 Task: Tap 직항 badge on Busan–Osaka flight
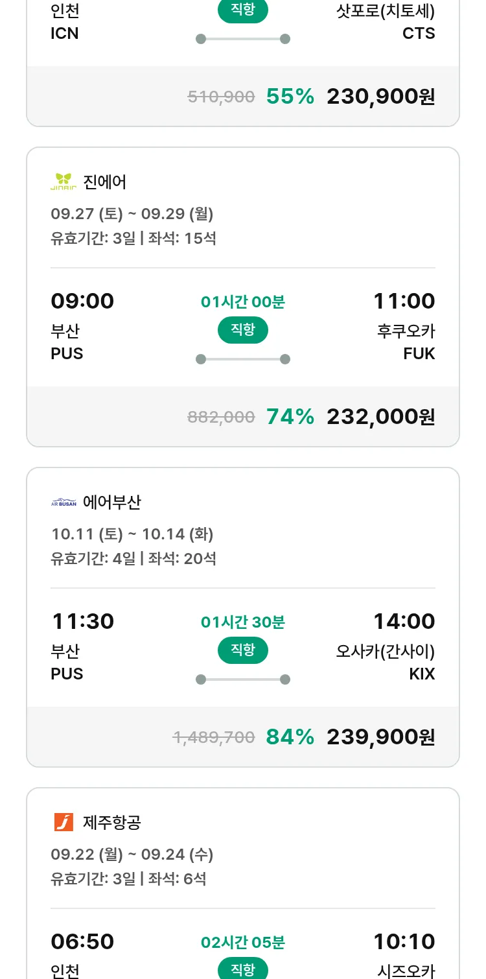tap(243, 650)
